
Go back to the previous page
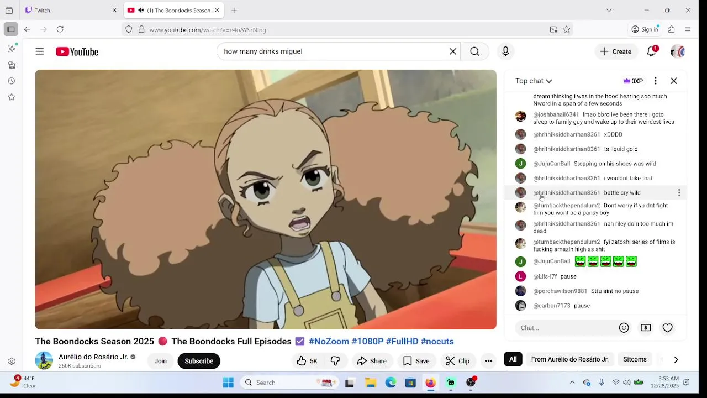(x=27, y=29)
